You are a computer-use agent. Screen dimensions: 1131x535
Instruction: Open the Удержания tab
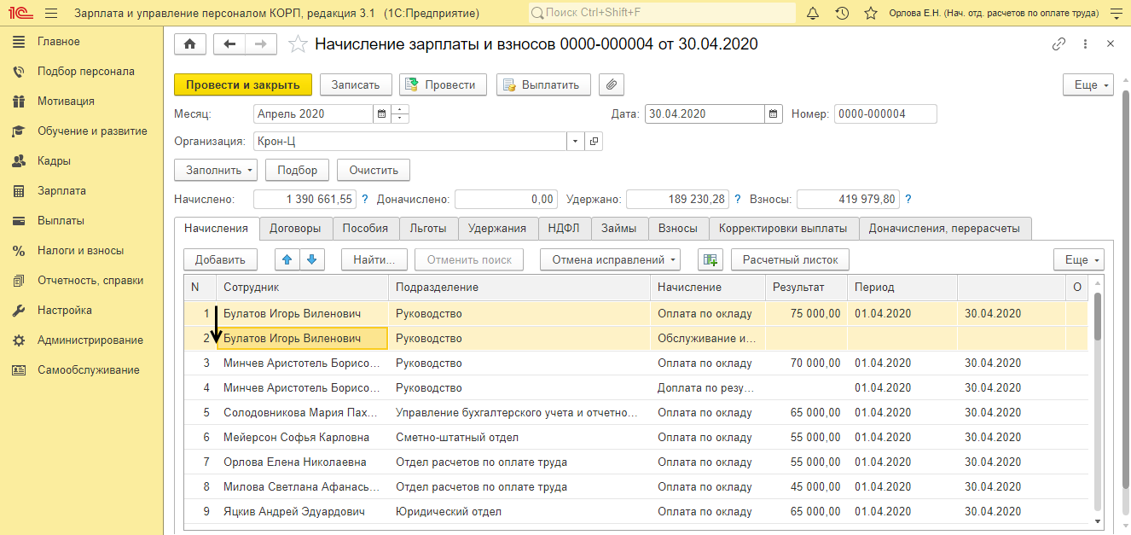[x=497, y=228]
